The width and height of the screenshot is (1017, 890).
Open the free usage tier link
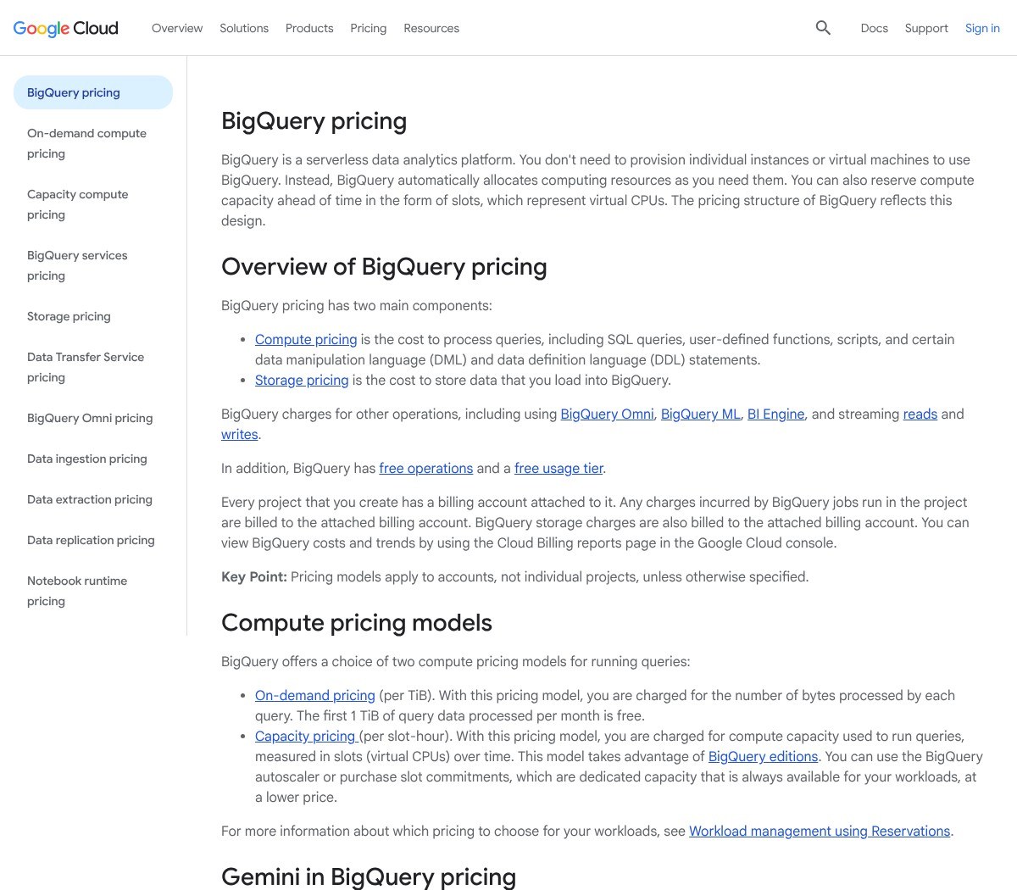click(559, 468)
